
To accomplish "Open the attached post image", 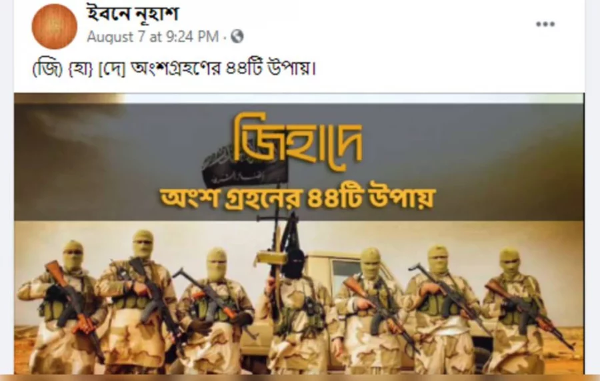I will 299,234.
